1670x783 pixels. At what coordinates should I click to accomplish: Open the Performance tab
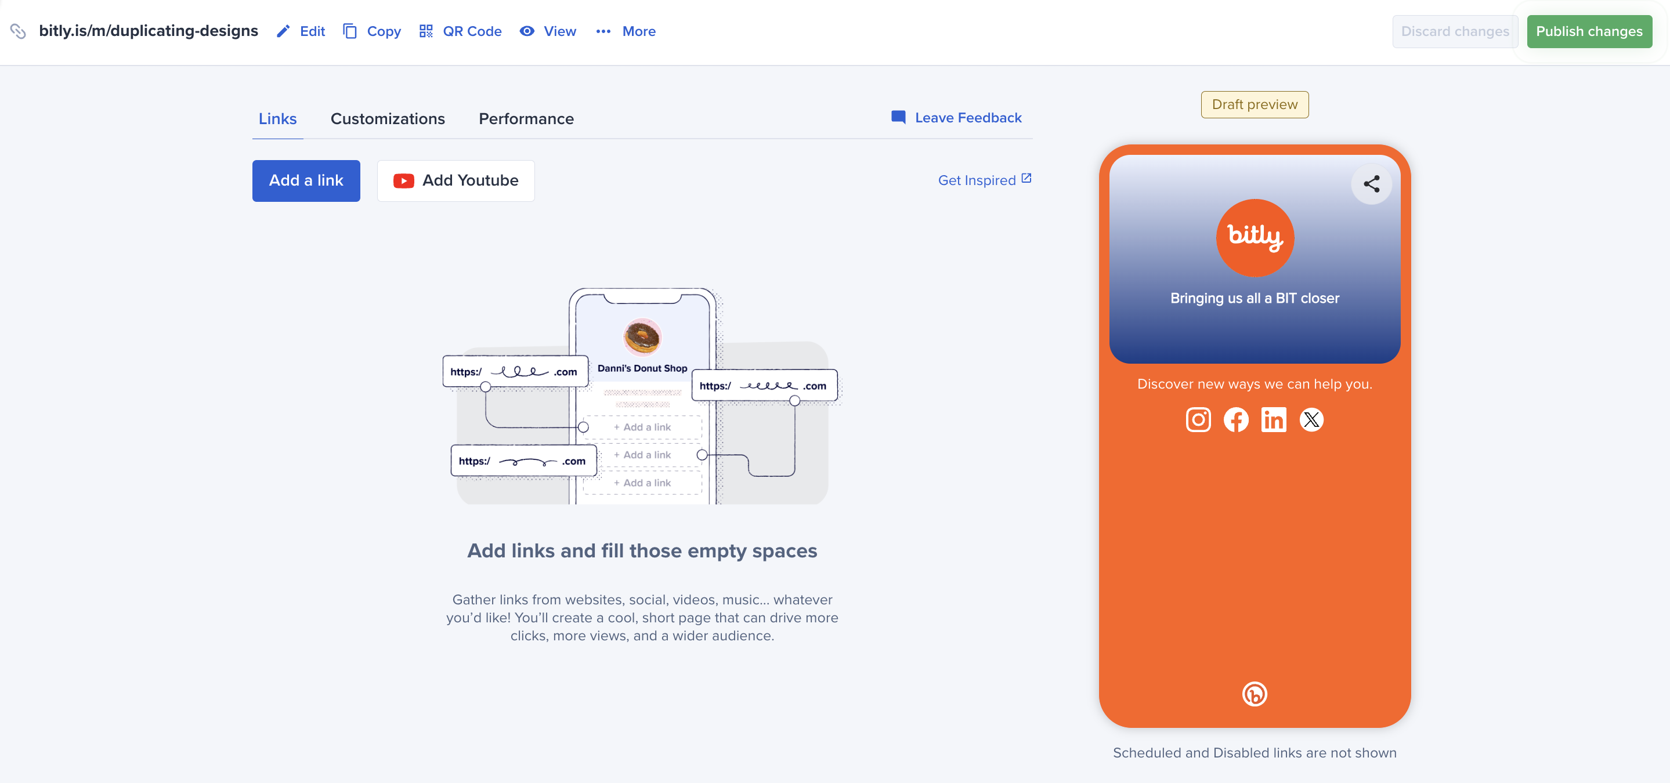pyautogui.click(x=526, y=119)
